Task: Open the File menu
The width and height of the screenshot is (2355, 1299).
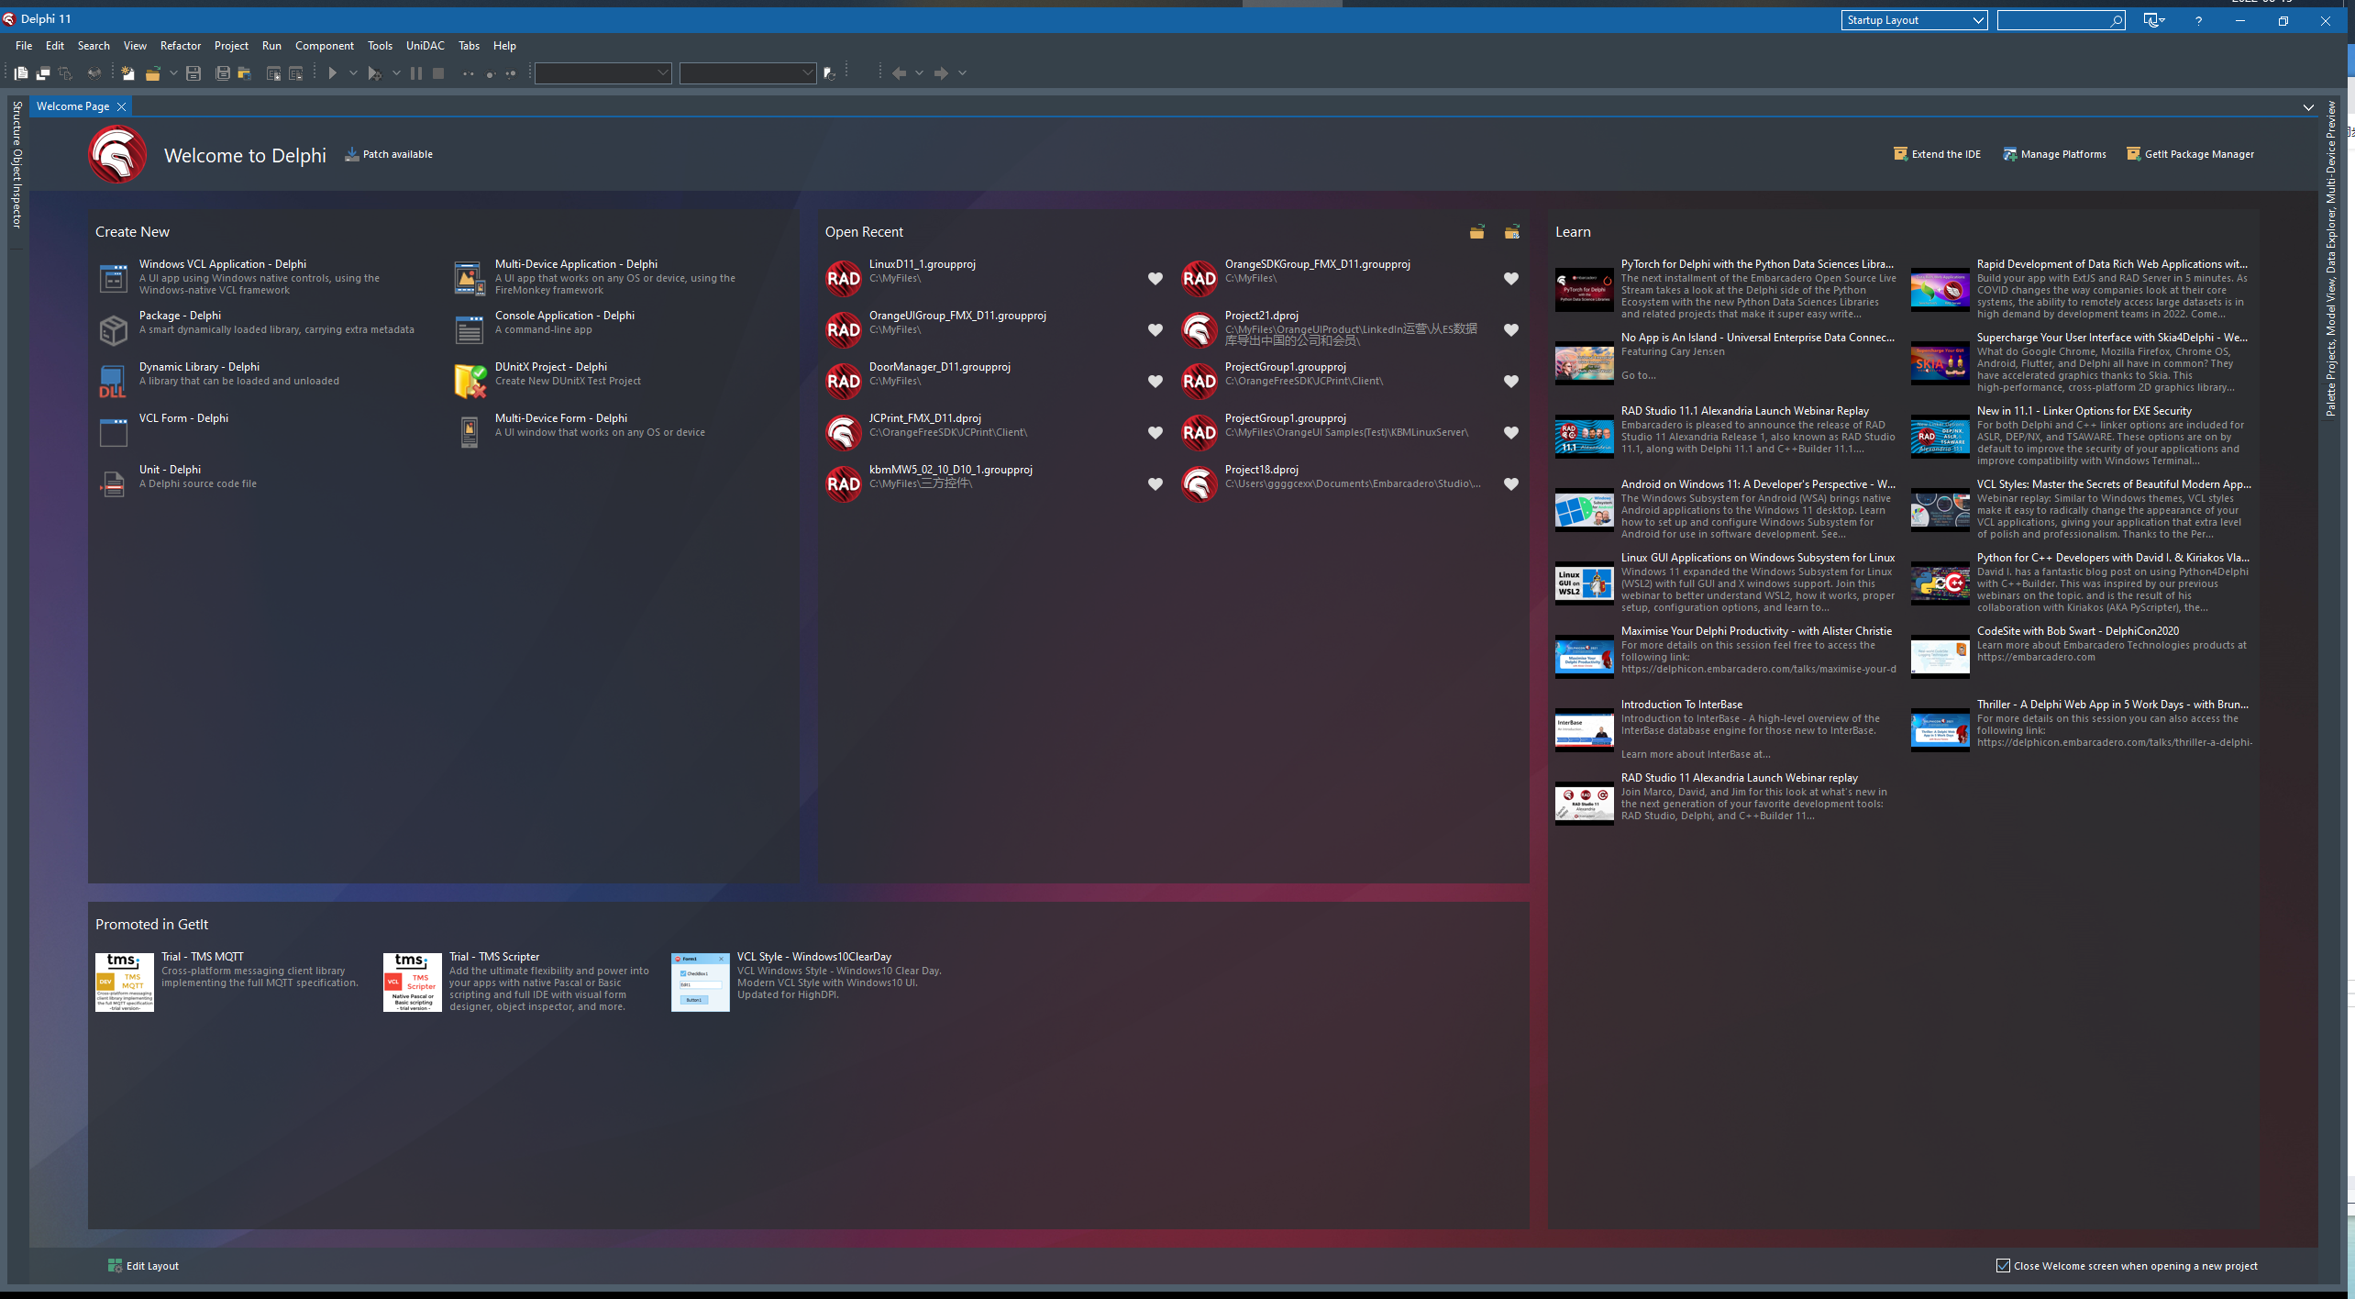Action: pyautogui.click(x=24, y=46)
